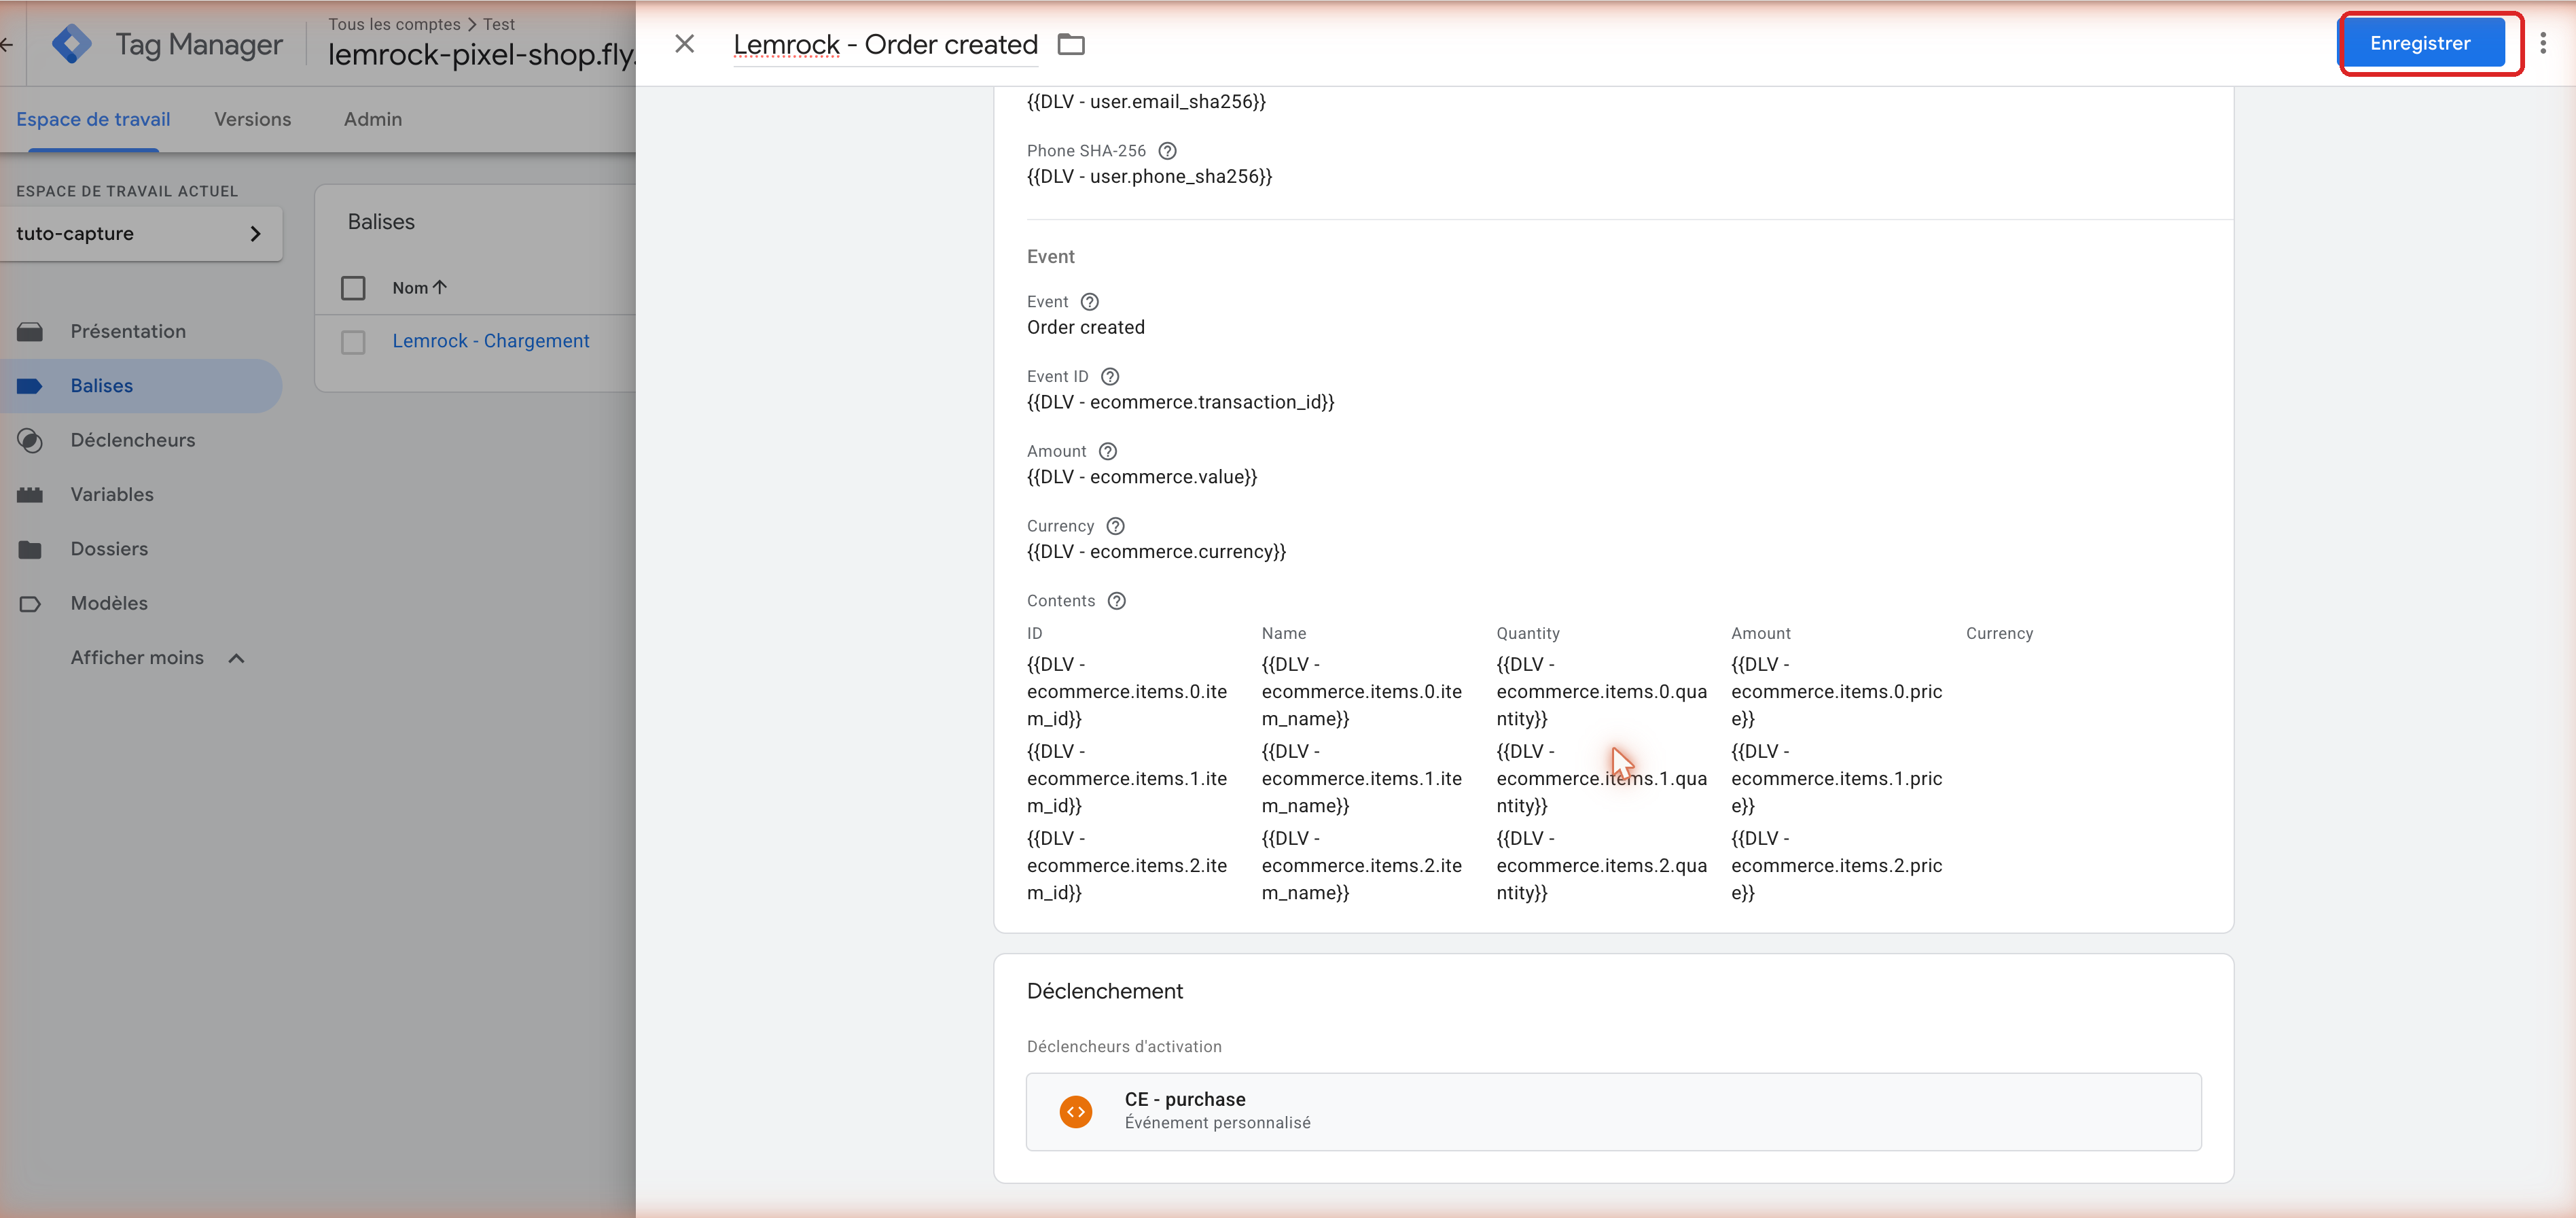Save the tag with Enregistrer
This screenshot has width=2576, height=1218.
(x=2420, y=43)
